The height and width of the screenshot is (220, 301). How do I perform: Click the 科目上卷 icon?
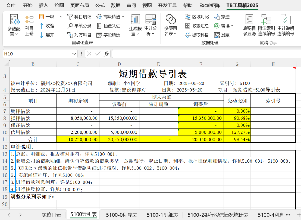coord(29,20)
